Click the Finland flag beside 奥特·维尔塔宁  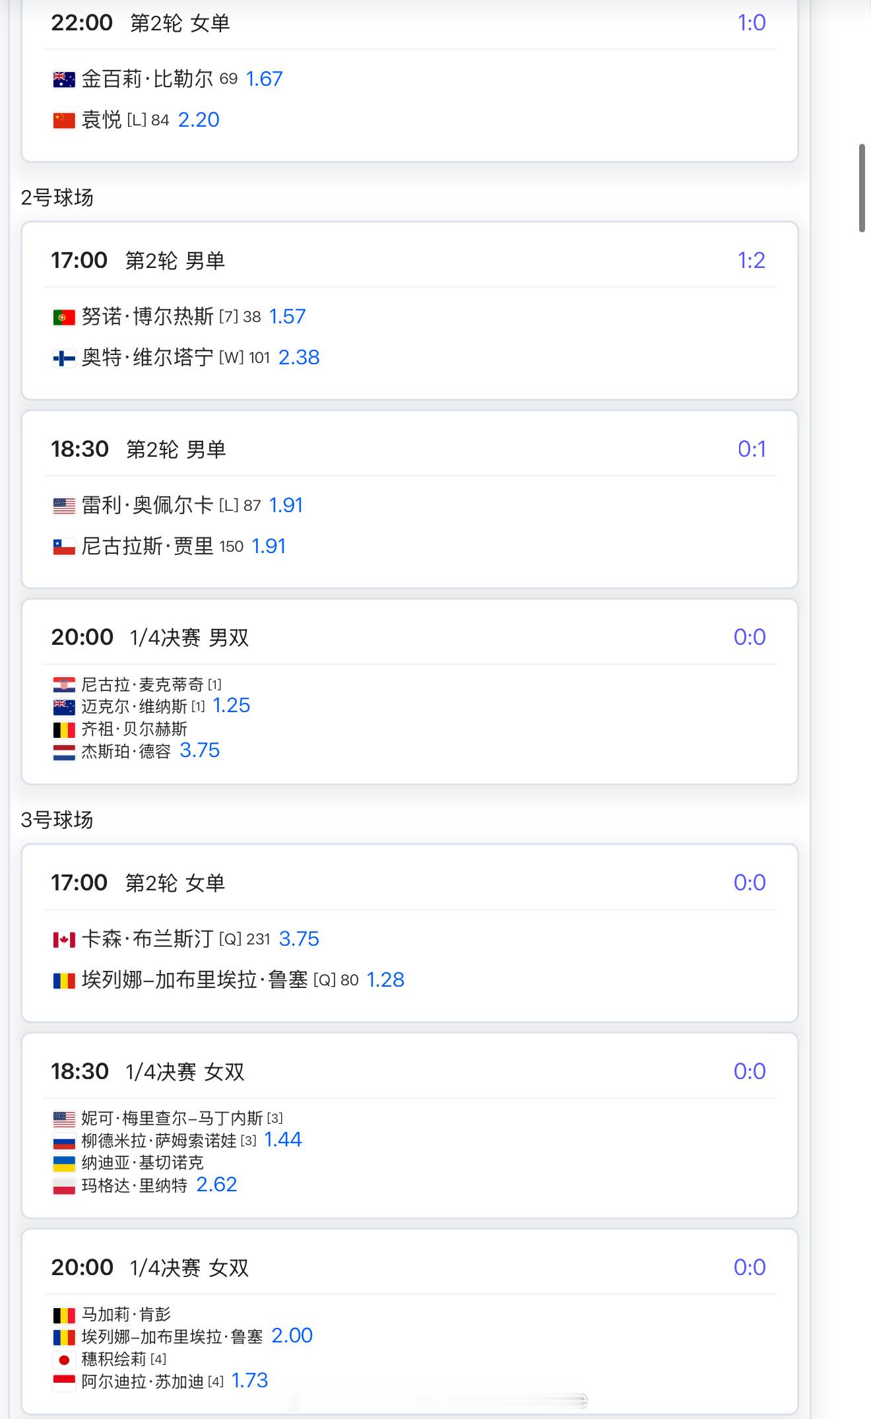pos(64,358)
